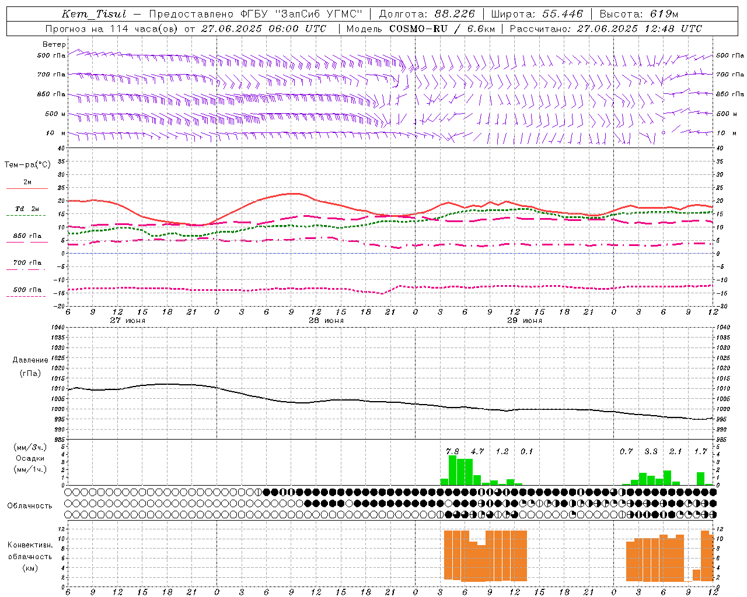Click the 700 гПа temperature legend entry
The width and height of the screenshot is (747, 597).
click(27, 263)
